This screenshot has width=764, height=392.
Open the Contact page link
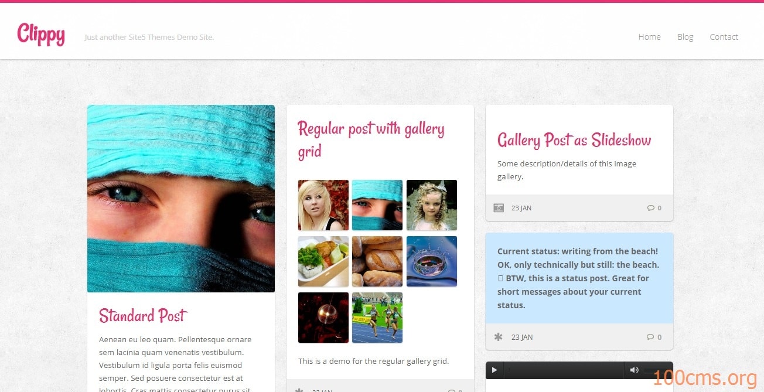click(x=724, y=37)
